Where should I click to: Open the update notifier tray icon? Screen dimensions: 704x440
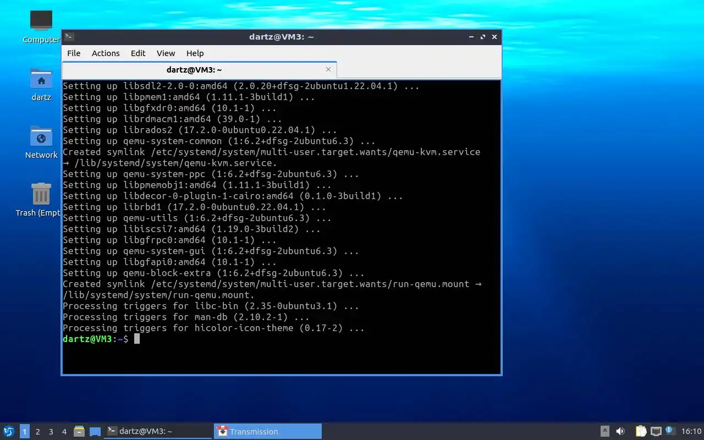pyautogui.click(x=669, y=431)
